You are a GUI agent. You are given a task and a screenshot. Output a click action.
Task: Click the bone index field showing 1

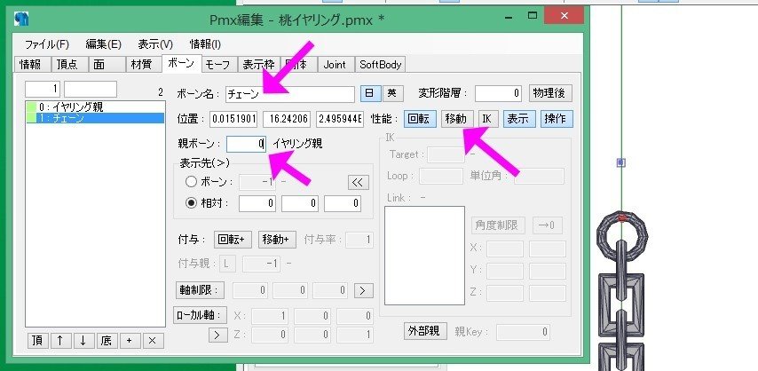tap(43, 89)
